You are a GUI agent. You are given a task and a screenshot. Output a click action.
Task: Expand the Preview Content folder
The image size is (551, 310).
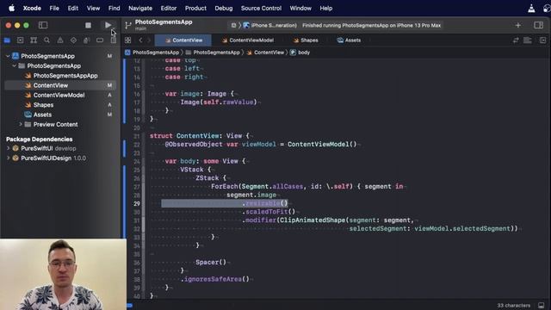(21, 124)
